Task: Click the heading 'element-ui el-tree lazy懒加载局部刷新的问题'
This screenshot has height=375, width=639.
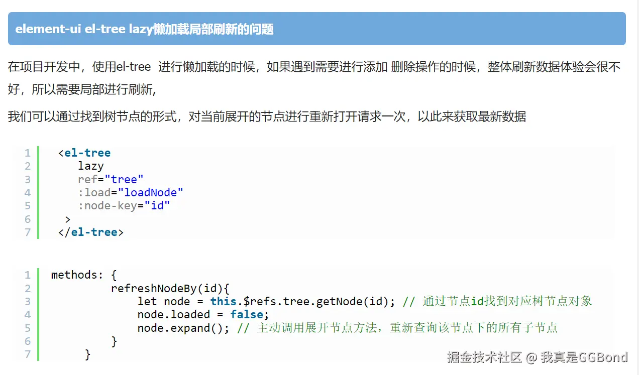Action: coord(144,29)
